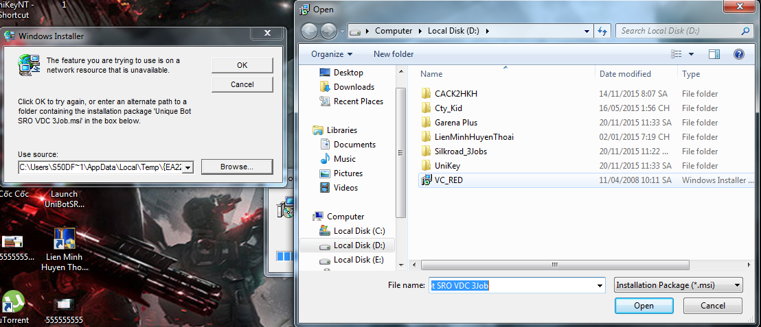
Task: Click the Back arrow in Open dialog
Action: click(310, 32)
